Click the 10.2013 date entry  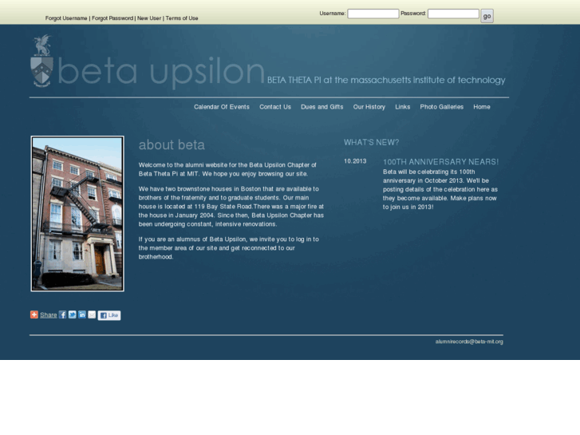355,161
